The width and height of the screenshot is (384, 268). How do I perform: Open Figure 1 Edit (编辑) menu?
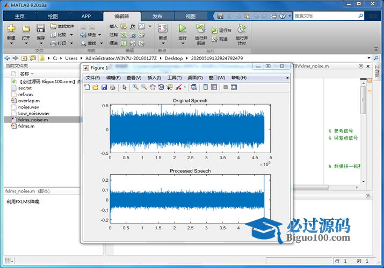coord(113,78)
